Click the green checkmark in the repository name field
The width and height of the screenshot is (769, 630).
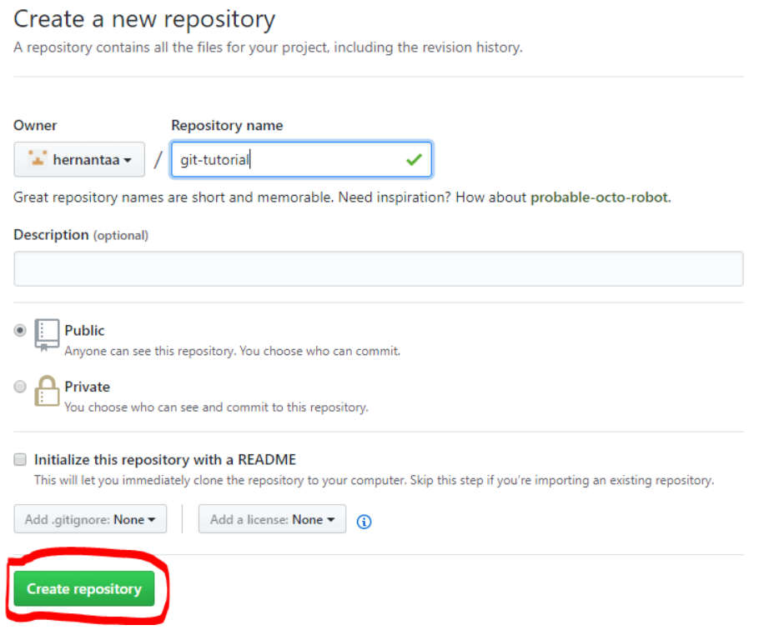click(415, 159)
